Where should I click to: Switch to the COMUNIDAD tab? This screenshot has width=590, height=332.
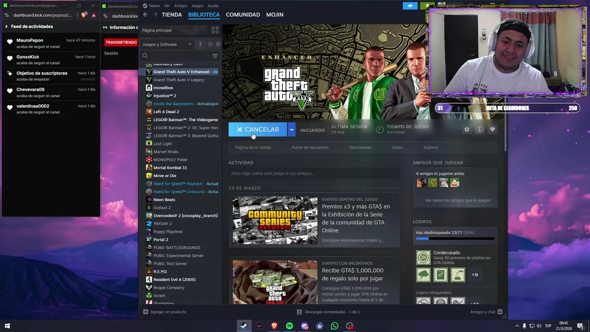coord(243,15)
